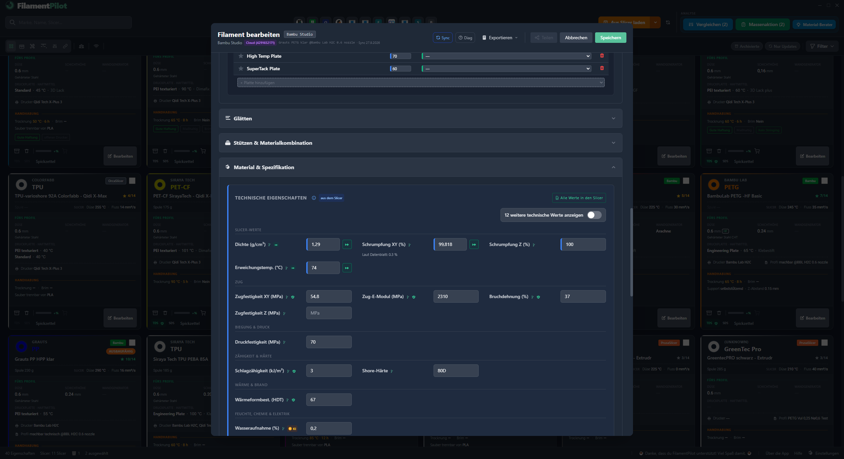This screenshot has width=844, height=459.
Task: Toggle the Archivierte filter chip
Action: pos(747,46)
